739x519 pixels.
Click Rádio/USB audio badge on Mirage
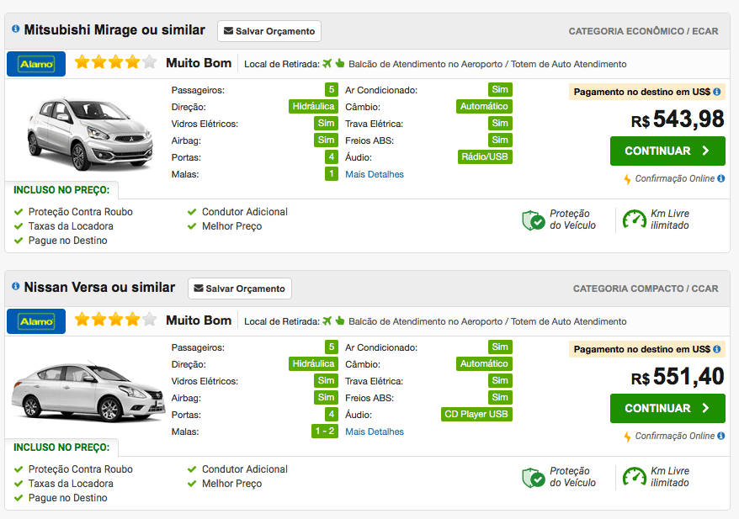[x=485, y=156]
